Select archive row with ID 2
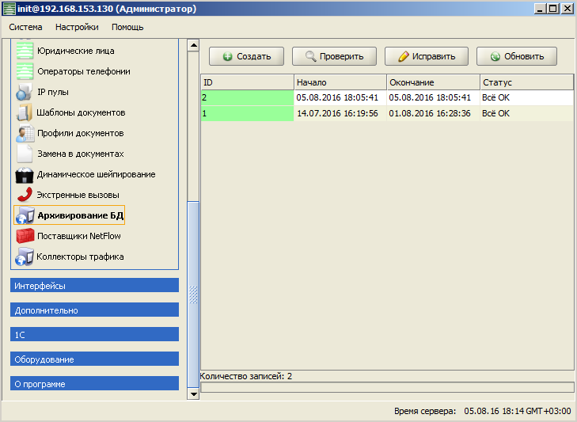The image size is (577, 422). [x=387, y=98]
